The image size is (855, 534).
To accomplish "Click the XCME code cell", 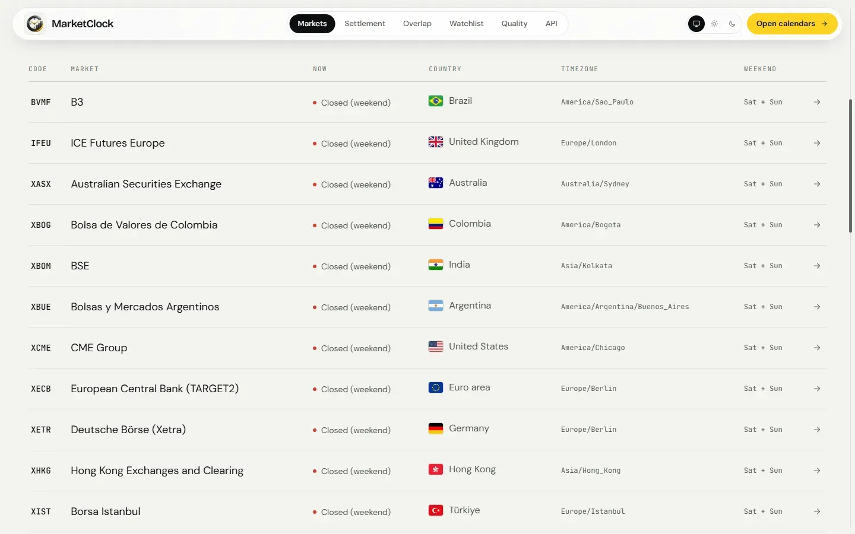I will pos(41,348).
